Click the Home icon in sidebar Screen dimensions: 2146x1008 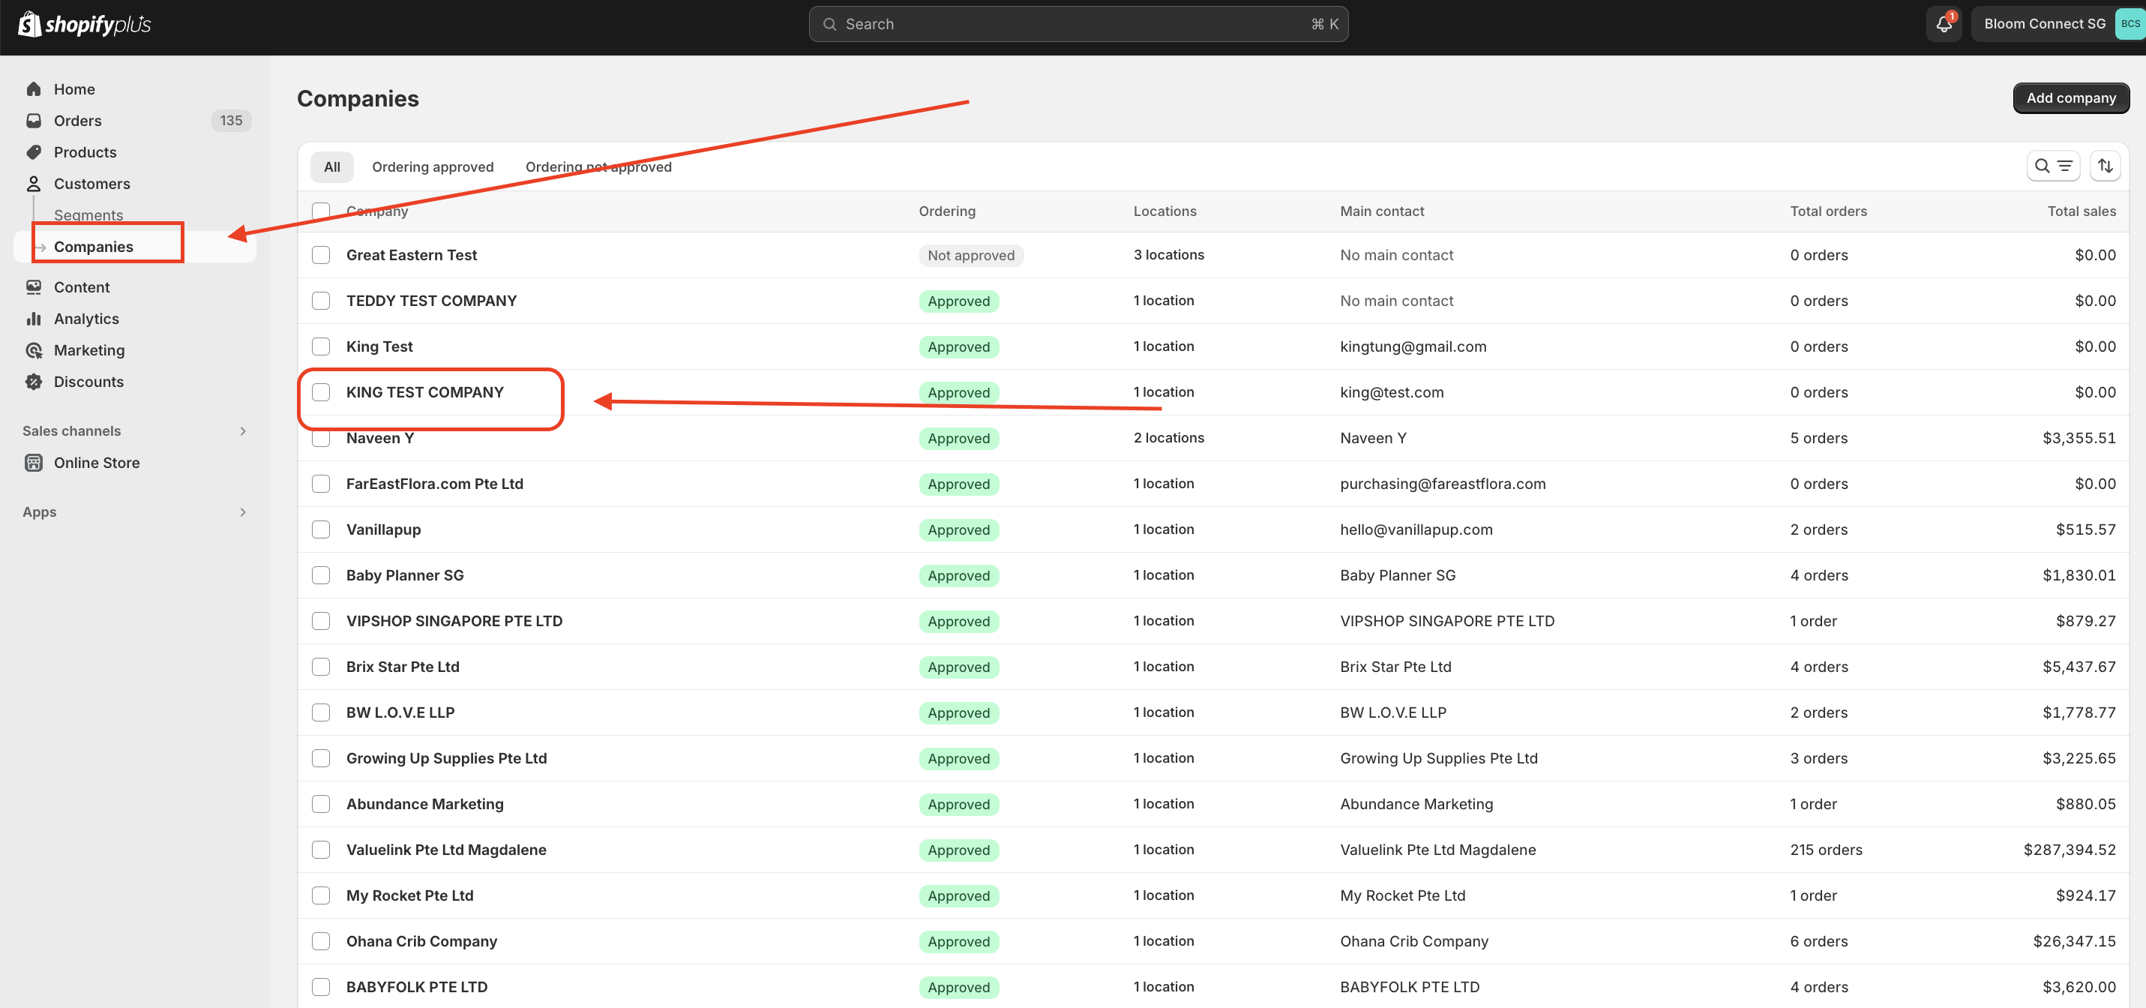click(x=34, y=89)
